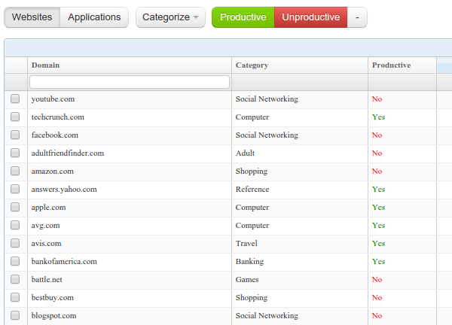Click the bestbuy.com domain text

53,298
